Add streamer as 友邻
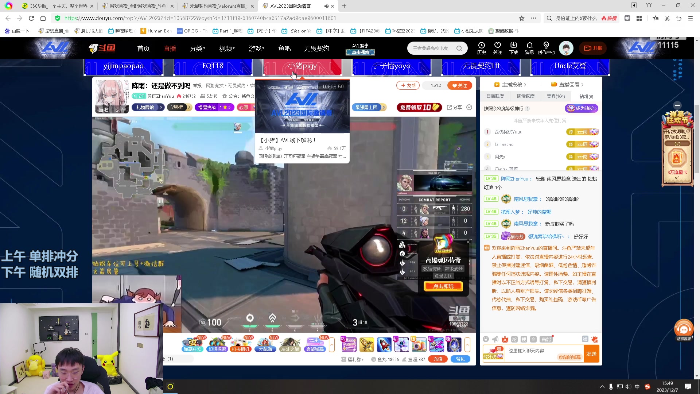The width and height of the screenshot is (700, 394). coord(408,85)
